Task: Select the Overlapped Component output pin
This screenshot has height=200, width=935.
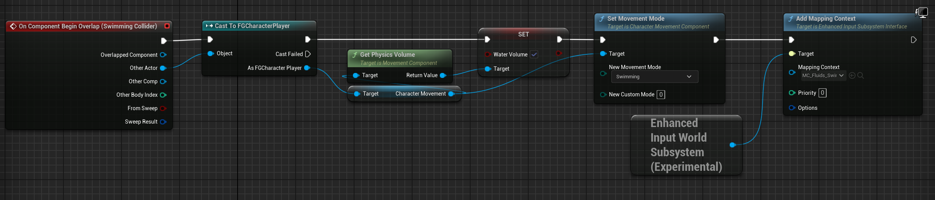Action: (x=163, y=55)
